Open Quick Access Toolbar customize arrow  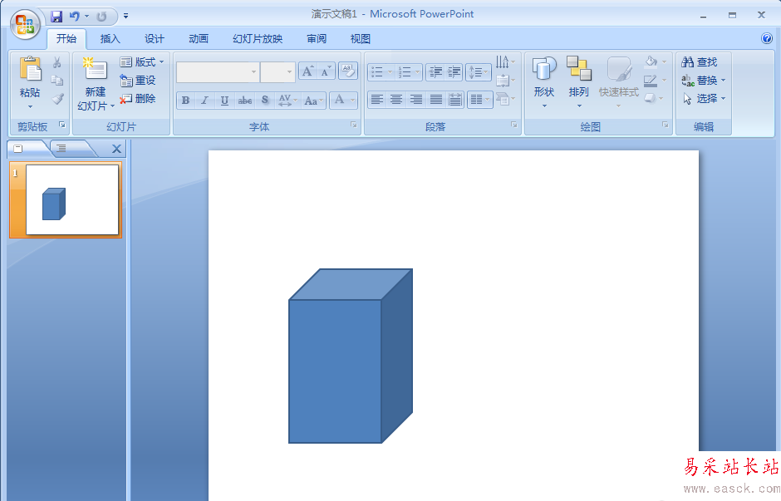(x=125, y=17)
